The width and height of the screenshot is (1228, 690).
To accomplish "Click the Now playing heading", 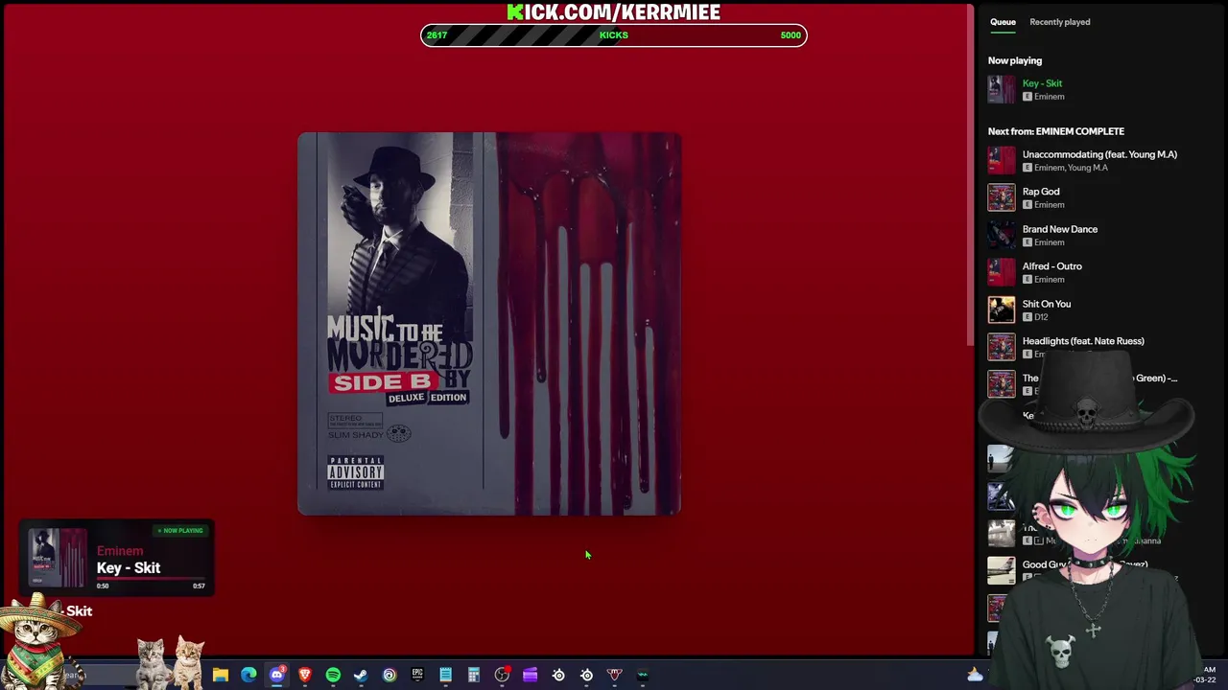I will (x=1015, y=60).
